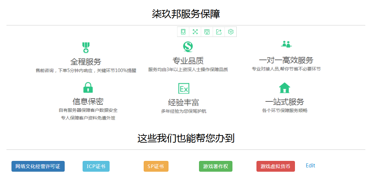370x186 pixels.
Task: Click the 专业品质 title
Action: tap(188, 61)
